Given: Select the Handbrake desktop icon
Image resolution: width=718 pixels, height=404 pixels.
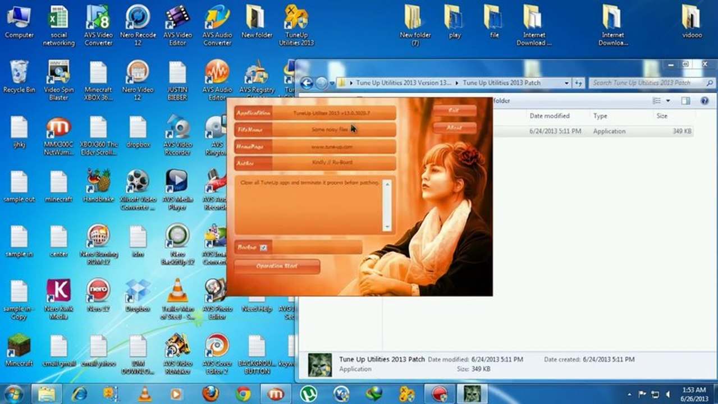Looking at the screenshot, I should [98, 186].
